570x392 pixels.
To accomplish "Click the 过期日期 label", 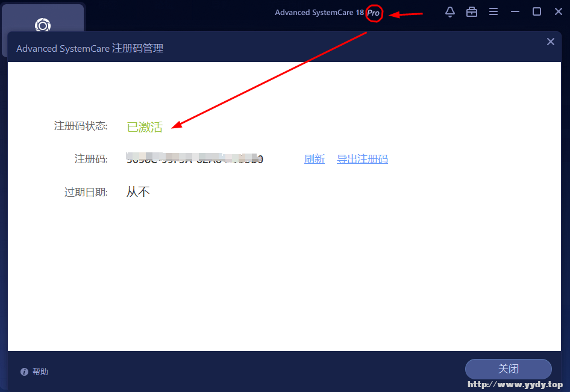I will (x=86, y=192).
